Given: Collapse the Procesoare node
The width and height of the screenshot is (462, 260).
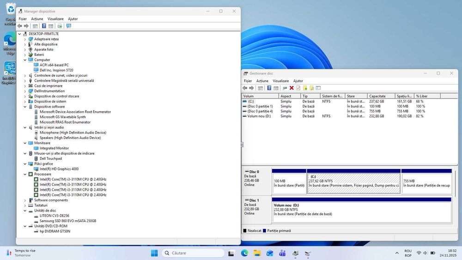Looking at the screenshot, I should [x=25, y=174].
